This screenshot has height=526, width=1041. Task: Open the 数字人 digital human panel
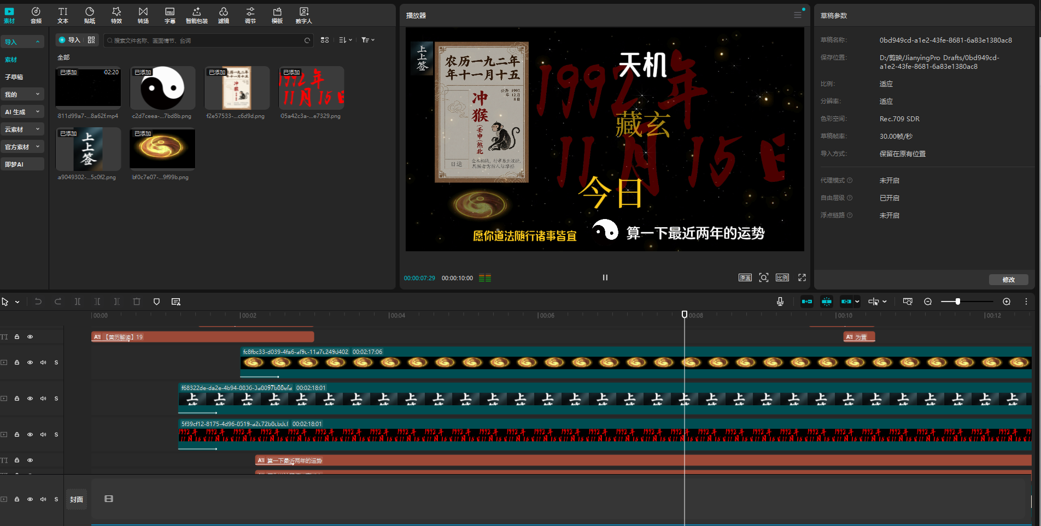[303, 15]
